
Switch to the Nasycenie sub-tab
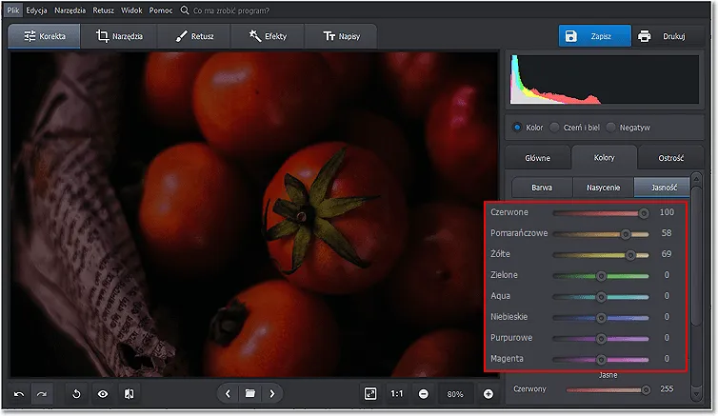[x=603, y=188]
